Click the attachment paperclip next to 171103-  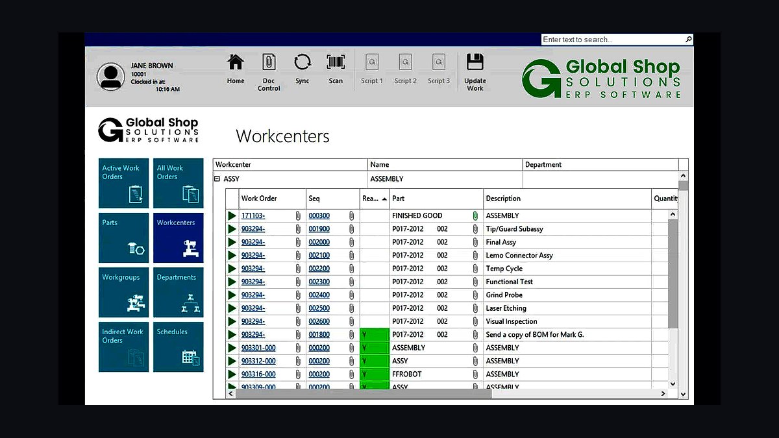(298, 215)
